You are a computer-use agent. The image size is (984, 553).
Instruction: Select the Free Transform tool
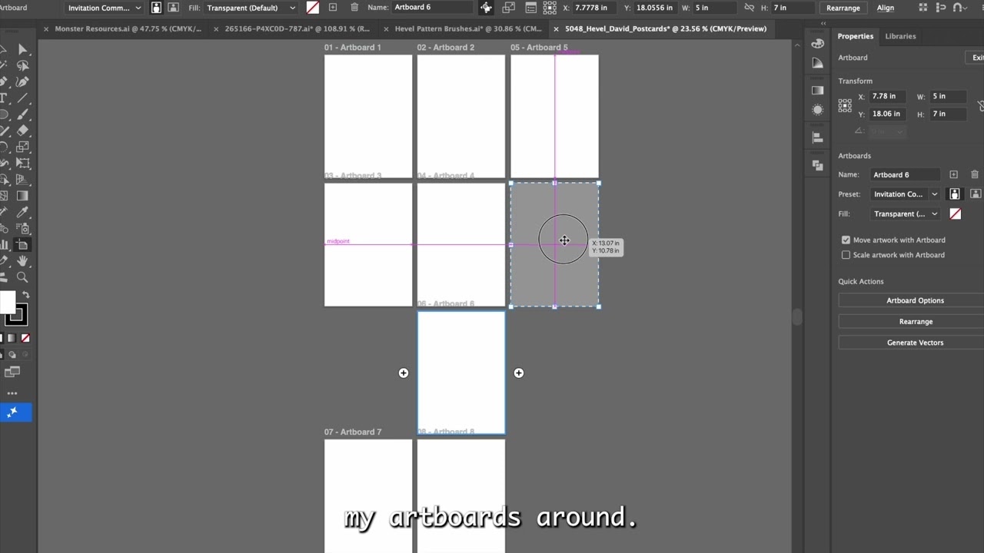click(x=22, y=163)
